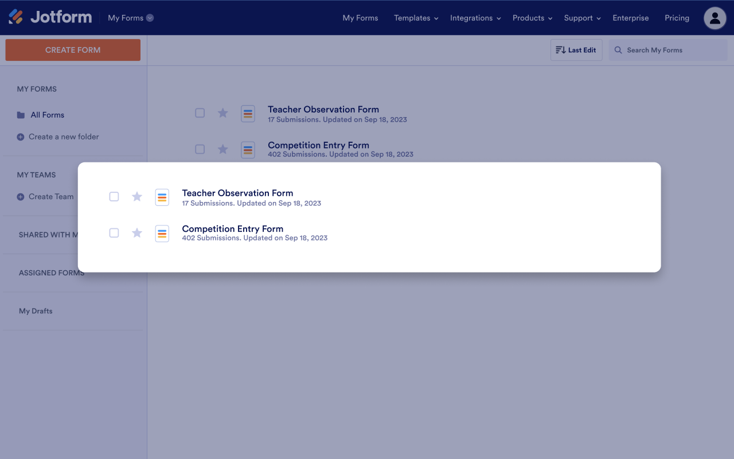Click the Create a new folder plus icon

click(22, 137)
